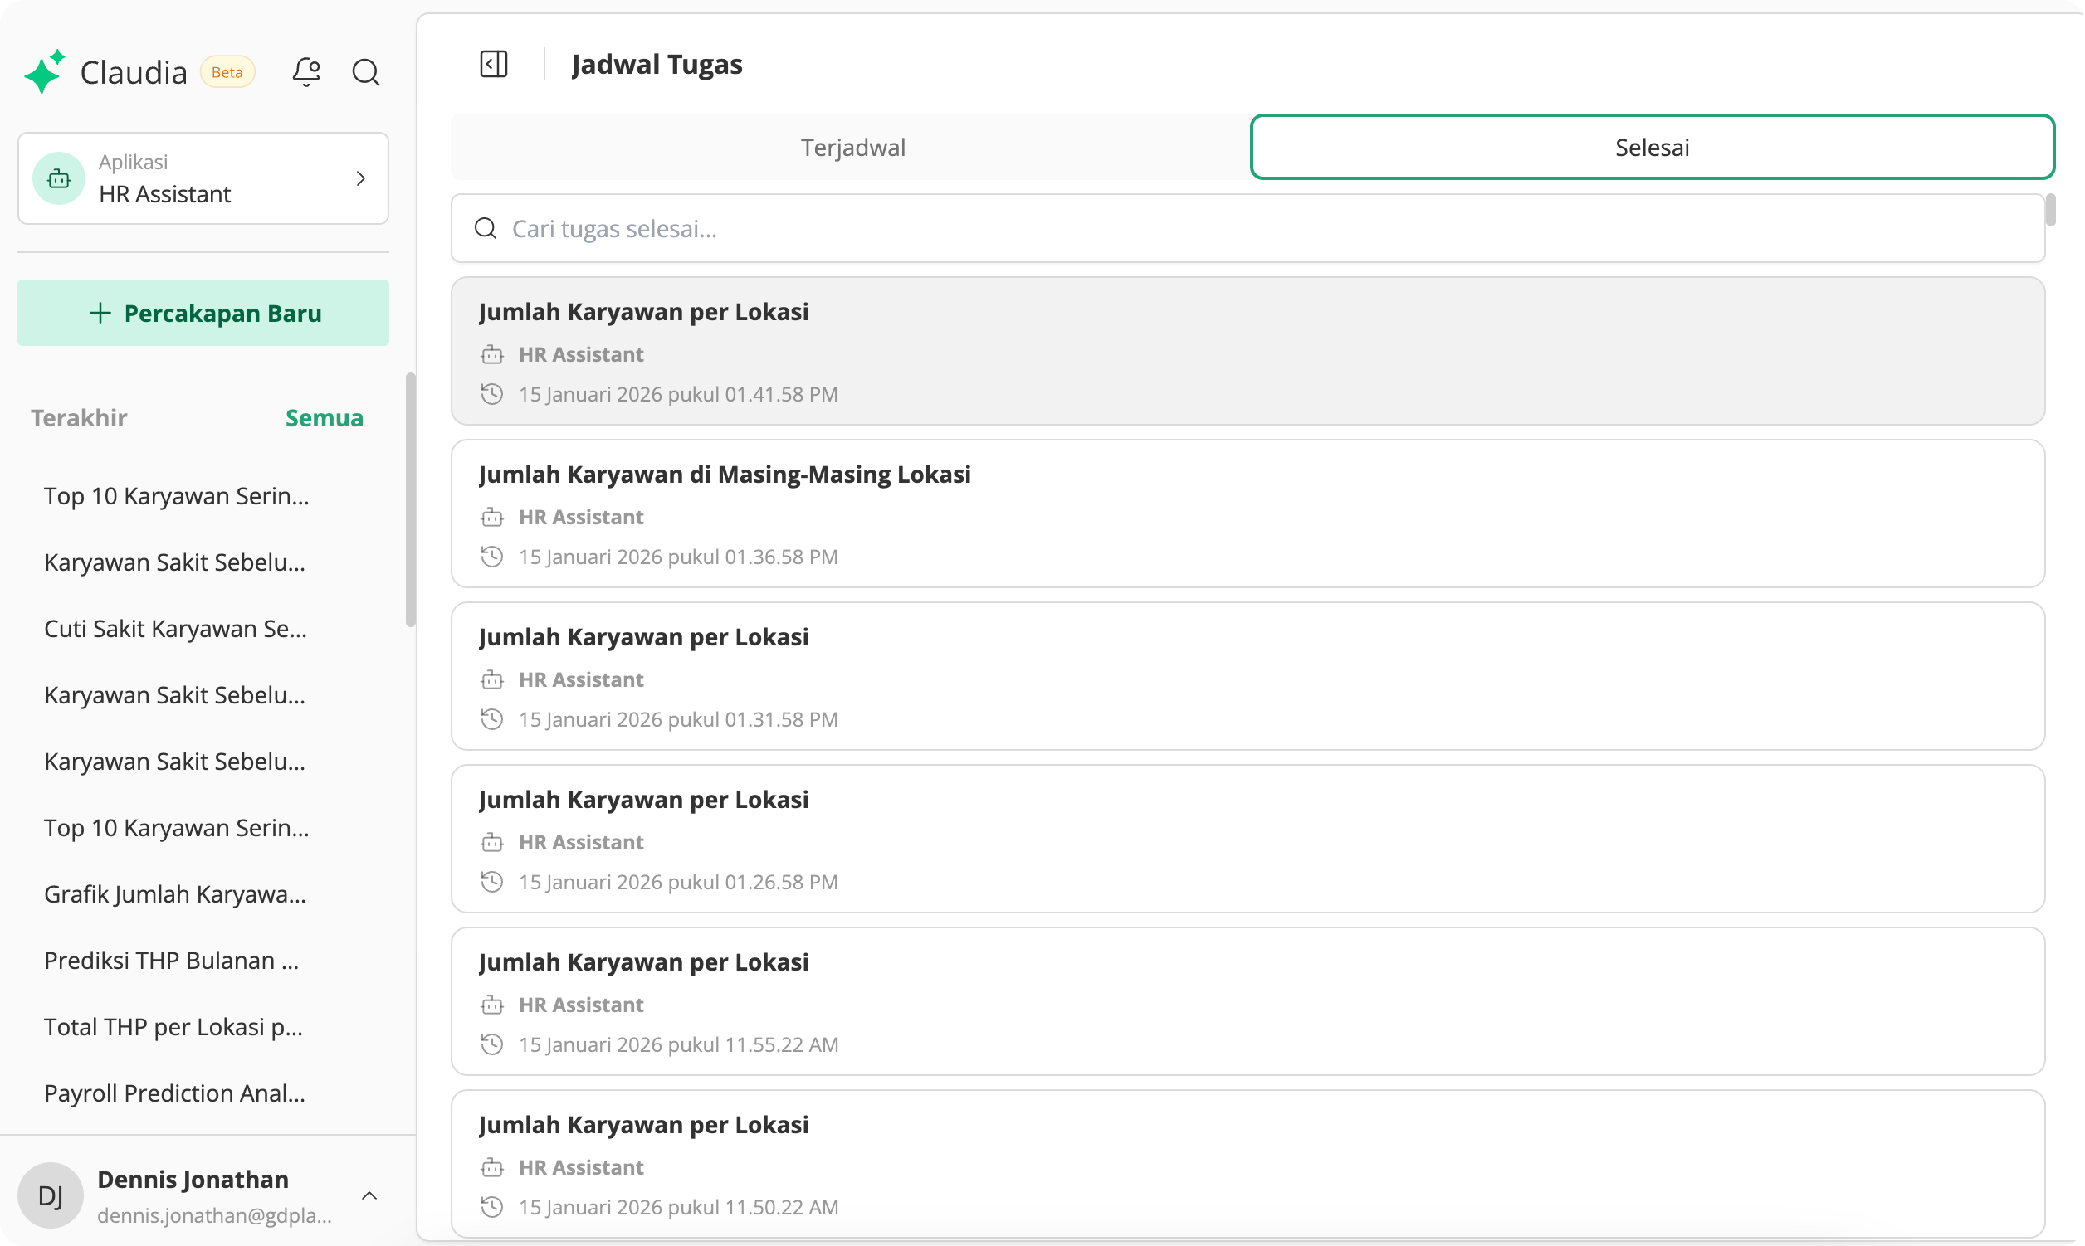Image resolution: width=2085 pixels, height=1246 pixels.
Task: Select the Selesai tab
Action: point(1652,147)
